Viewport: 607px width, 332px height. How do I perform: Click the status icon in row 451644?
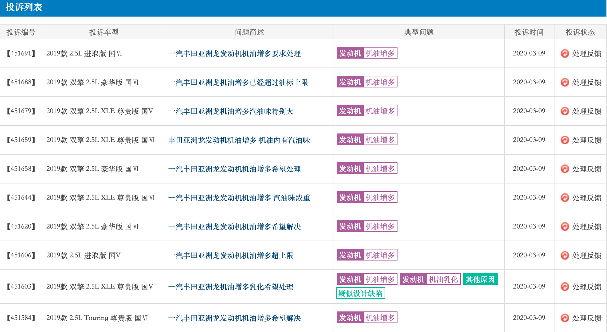565,198
